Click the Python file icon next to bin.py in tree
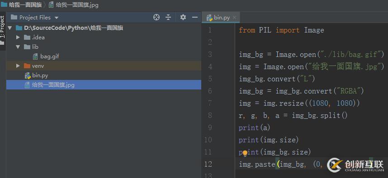388x178 pixels. click(28, 75)
